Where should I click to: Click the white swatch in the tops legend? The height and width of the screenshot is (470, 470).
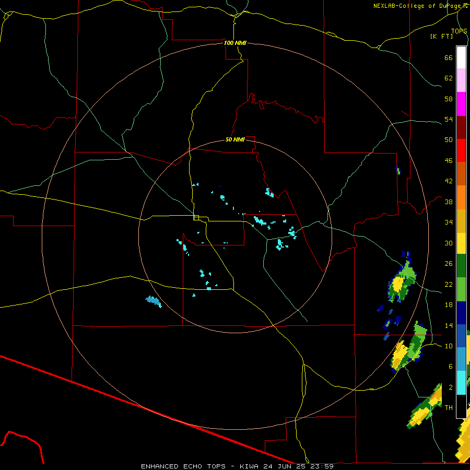461,57
